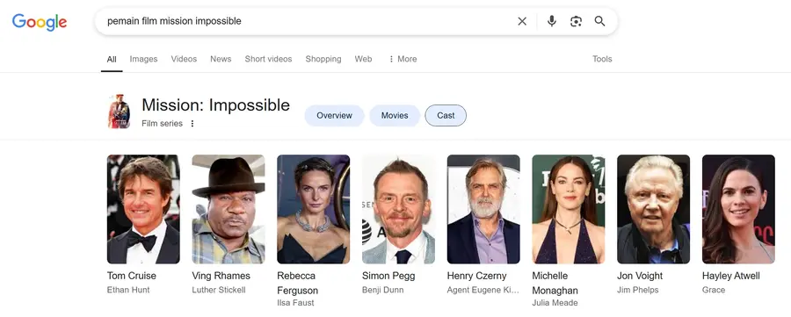Open Ving Rhames photo card
This screenshot has height=317, width=791.
(x=229, y=209)
